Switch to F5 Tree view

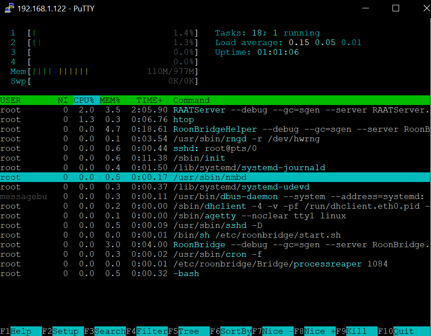(188, 331)
